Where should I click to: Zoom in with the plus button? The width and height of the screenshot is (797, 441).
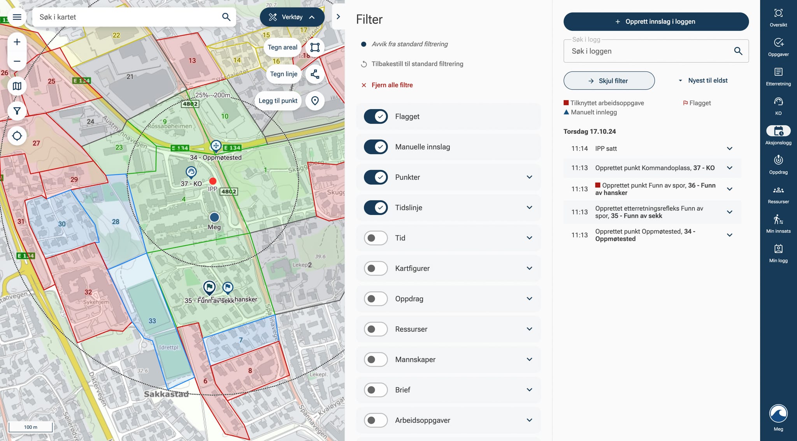pos(17,42)
